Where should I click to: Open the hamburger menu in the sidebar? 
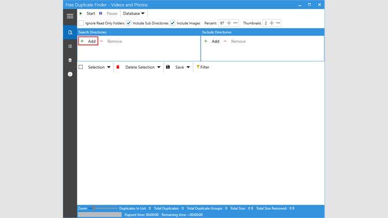pos(70,16)
